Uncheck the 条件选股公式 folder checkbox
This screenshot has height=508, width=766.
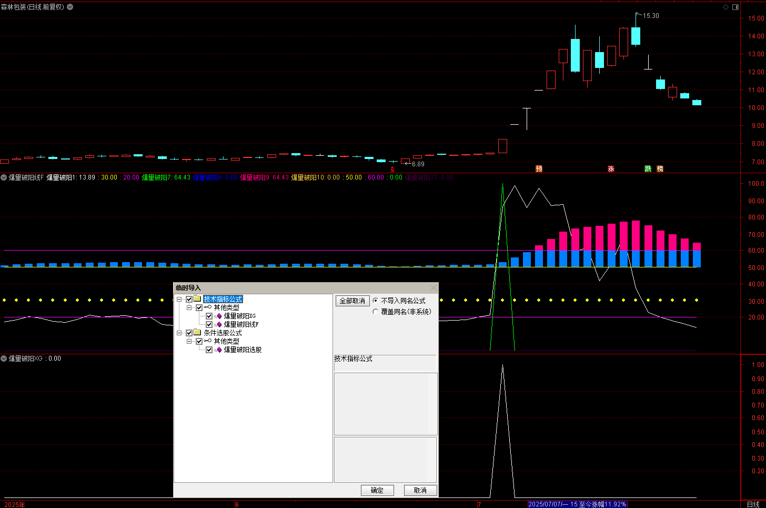189,333
